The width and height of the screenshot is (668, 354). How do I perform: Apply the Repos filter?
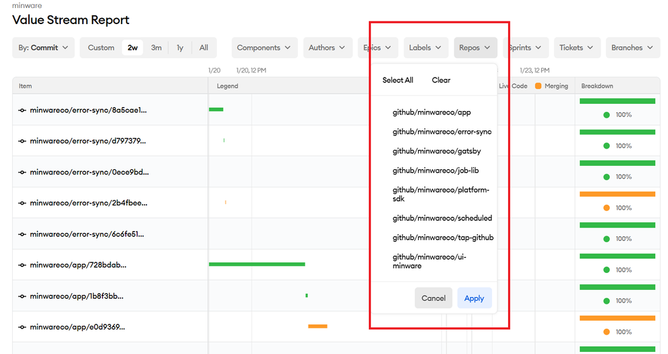click(x=474, y=298)
